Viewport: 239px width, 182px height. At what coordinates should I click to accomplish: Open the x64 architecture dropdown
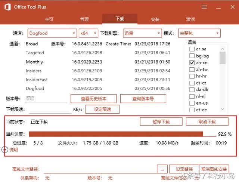pyautogui.click(x=89, y=33)
